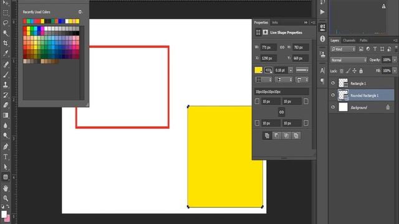Filter layers by adjustment layers icon
The image size is (399, 224).
tap(368, 49)
